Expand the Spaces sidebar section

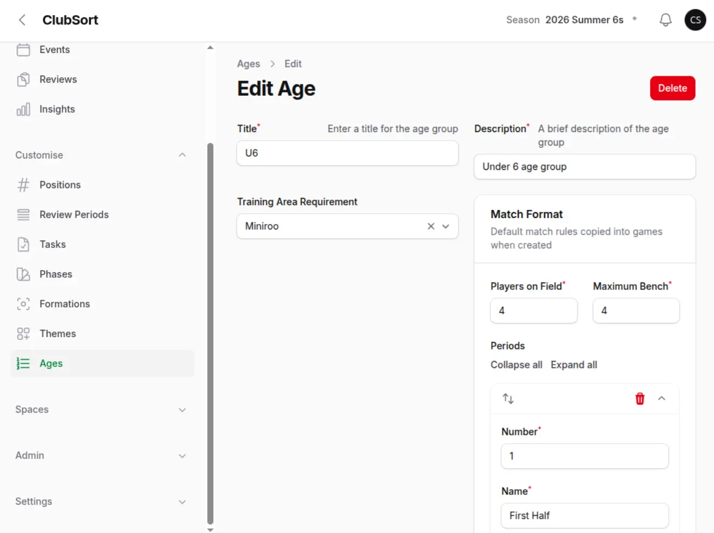(x=182, y=410)
